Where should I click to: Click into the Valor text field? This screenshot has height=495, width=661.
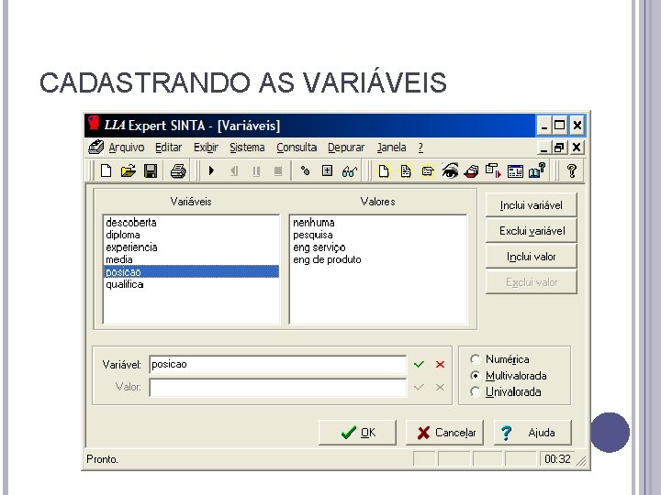(278, 387)
